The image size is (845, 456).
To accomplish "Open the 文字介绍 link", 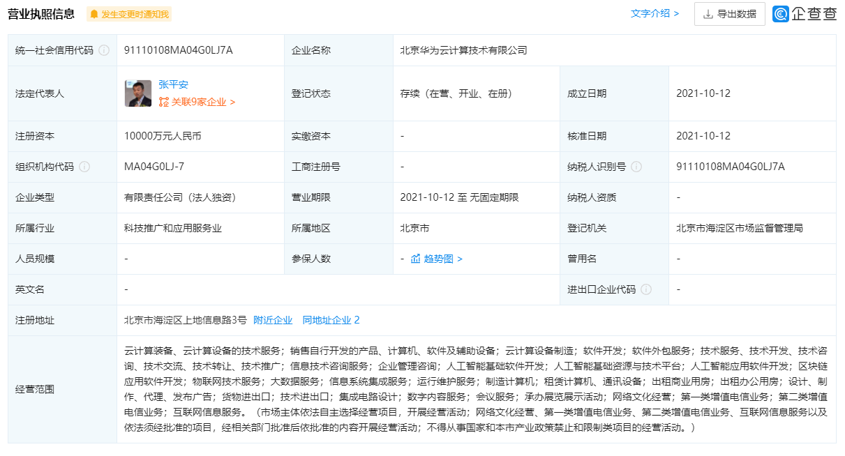I will pos(655,13).
